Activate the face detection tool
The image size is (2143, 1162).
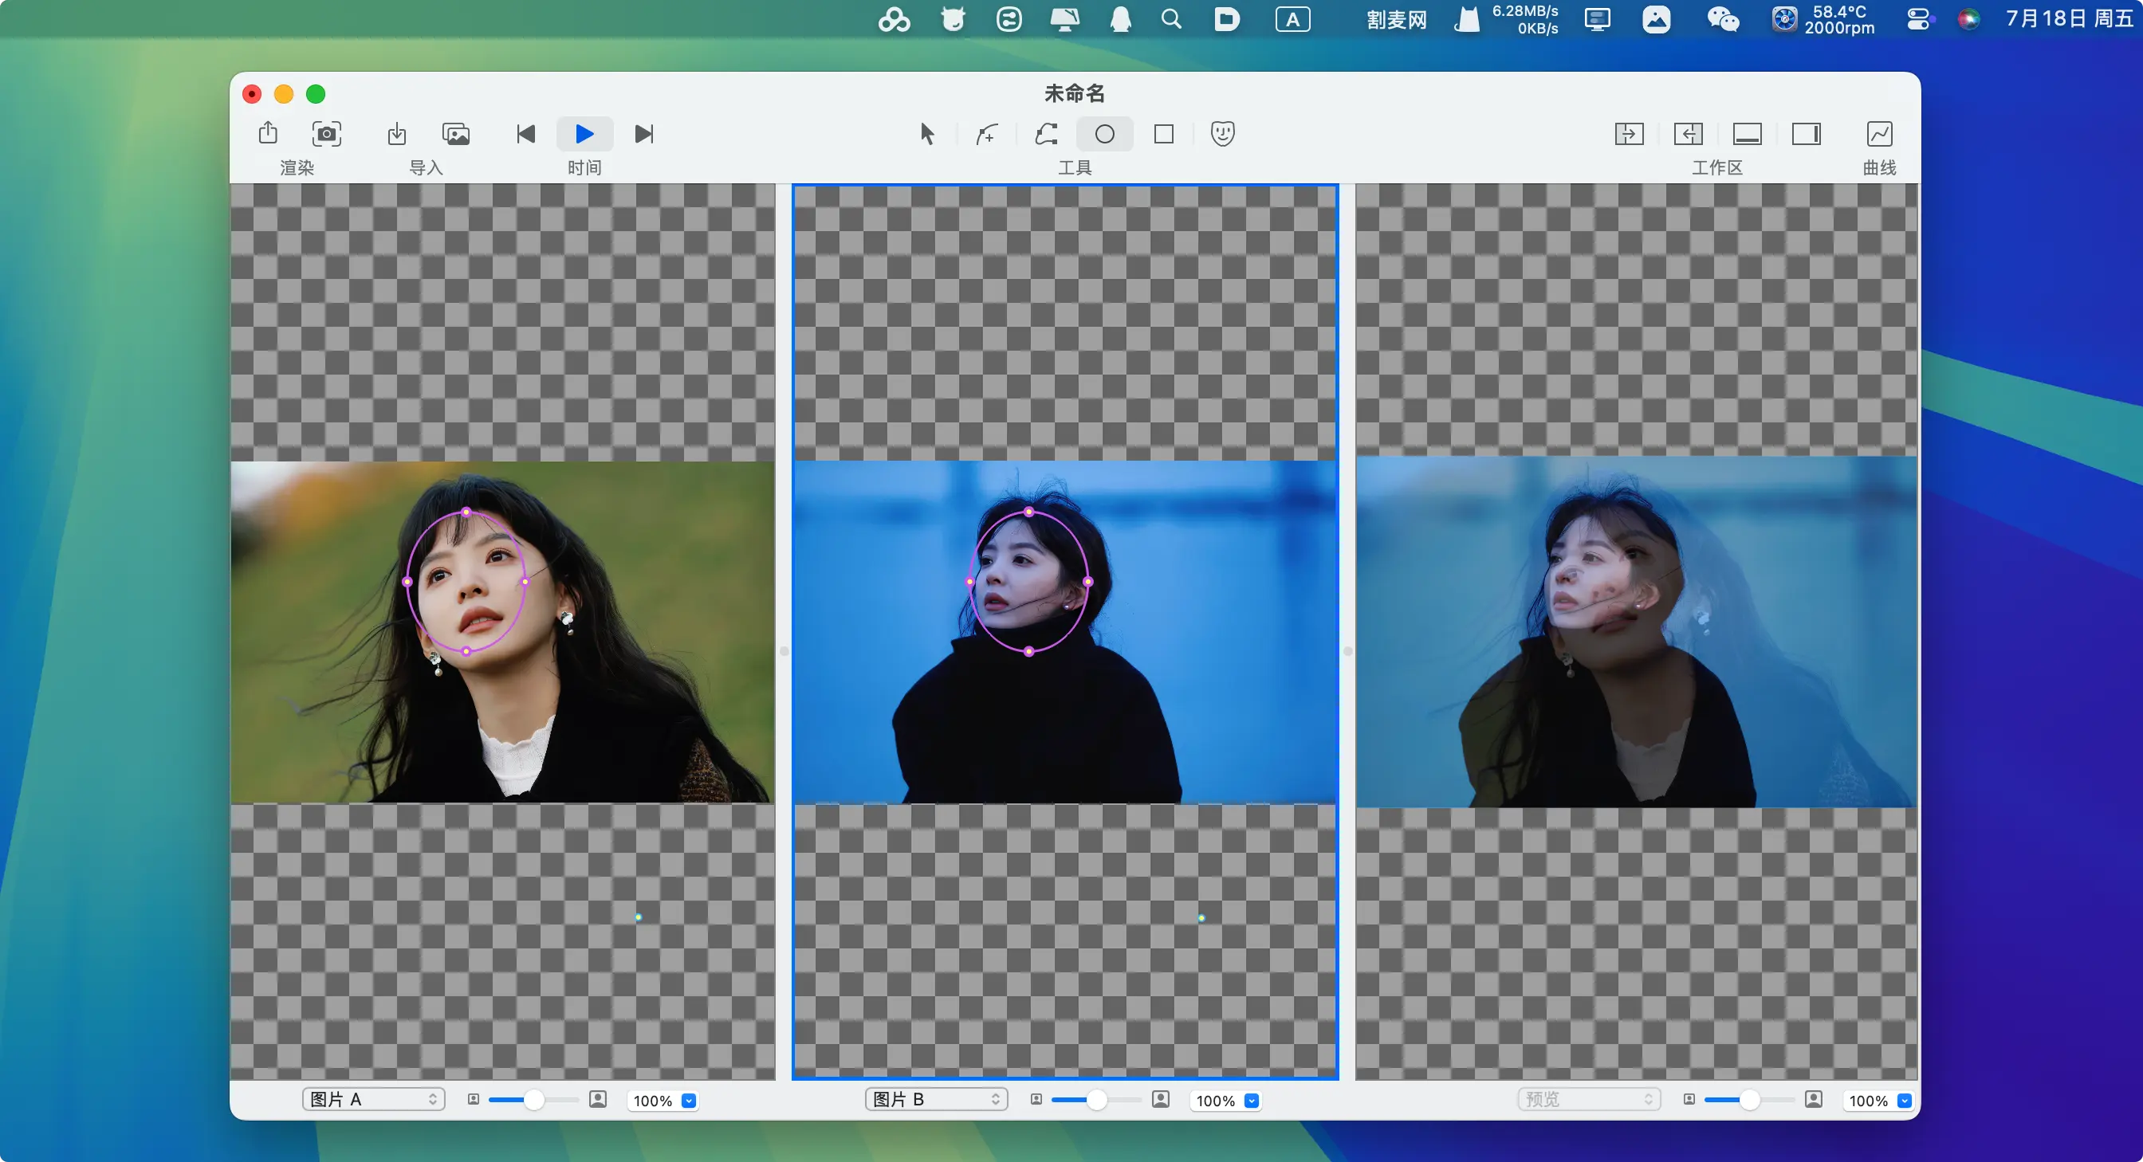click(x=1222, y=133)
